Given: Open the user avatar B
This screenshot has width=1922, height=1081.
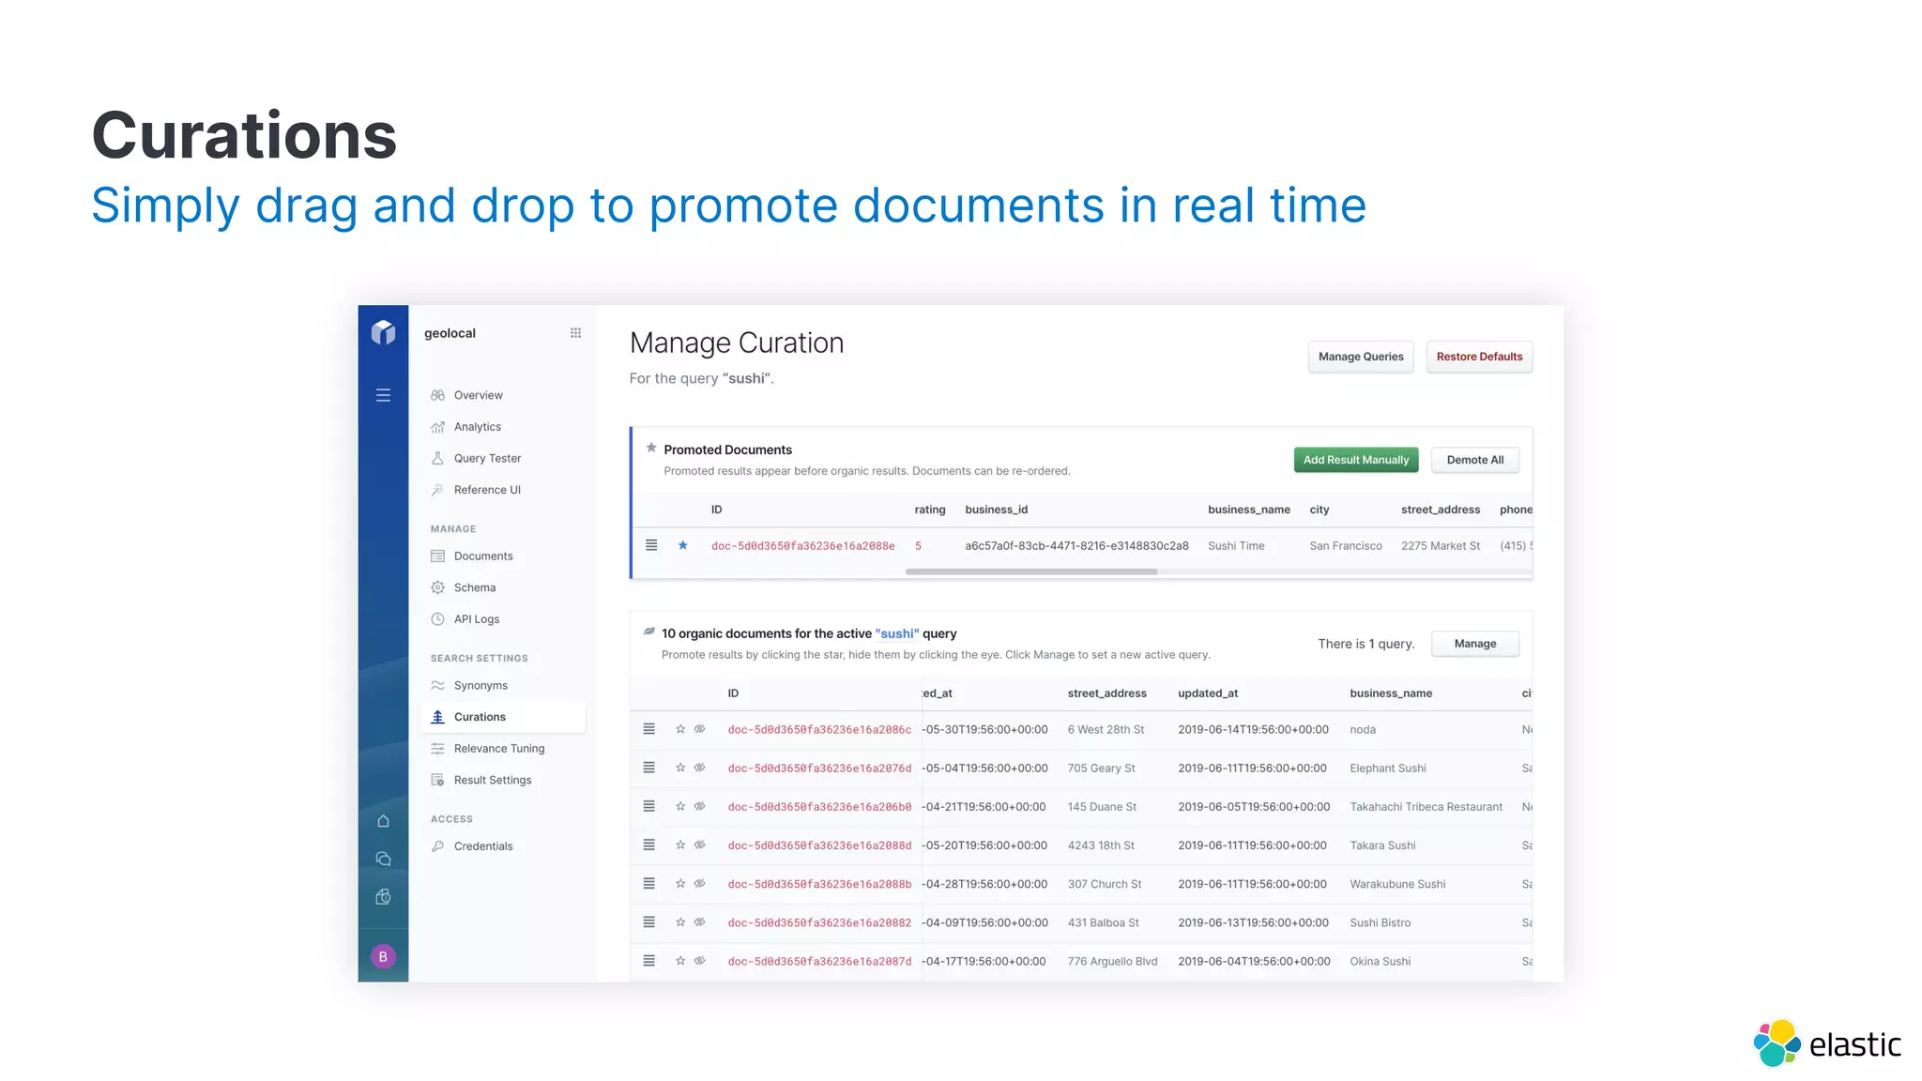Looking at the screenshot, I should click(383, 956).
